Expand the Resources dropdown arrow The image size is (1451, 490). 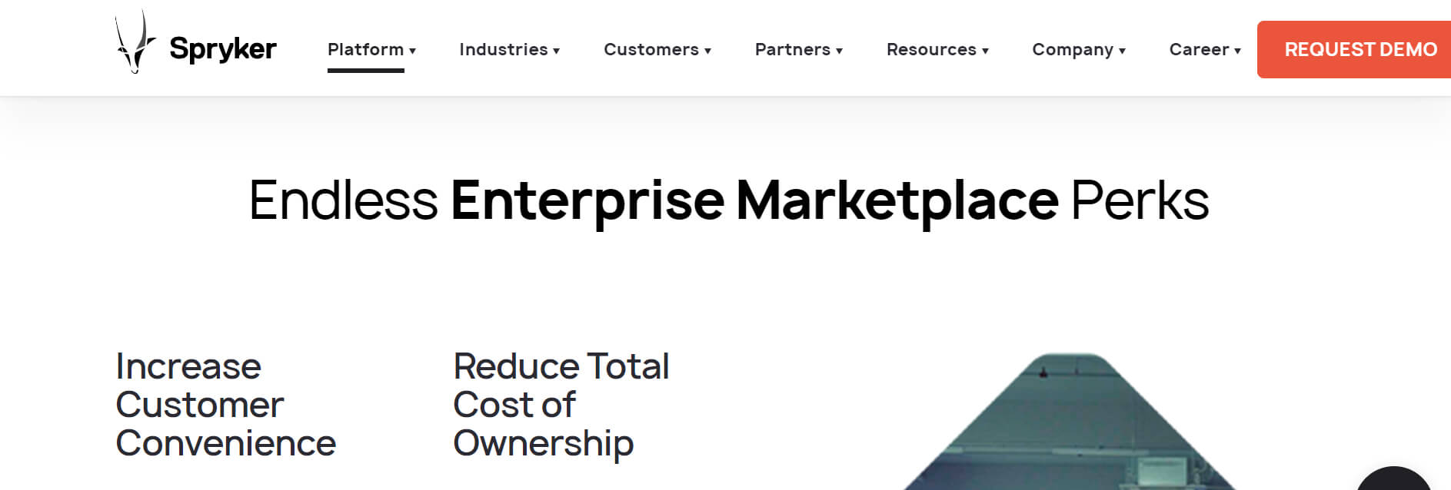(x=986, y=51)
